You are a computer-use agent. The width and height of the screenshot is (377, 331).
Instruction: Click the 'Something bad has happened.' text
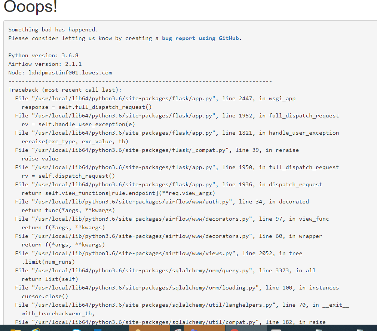coord(53,30)
